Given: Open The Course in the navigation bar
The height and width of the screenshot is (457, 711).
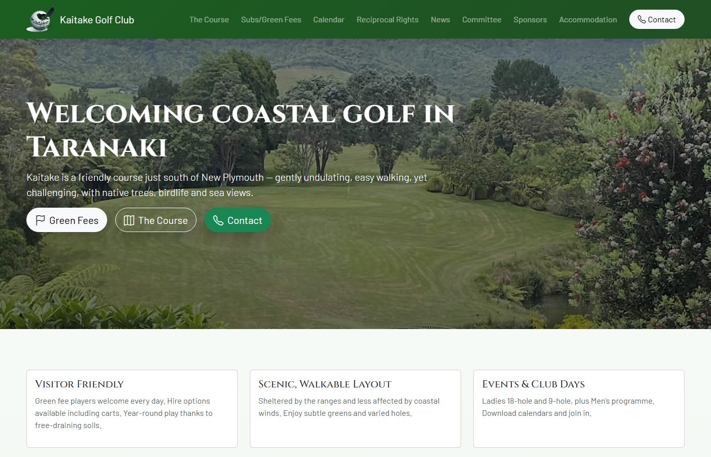Looking at the screenshot, I should pos(209,19).
